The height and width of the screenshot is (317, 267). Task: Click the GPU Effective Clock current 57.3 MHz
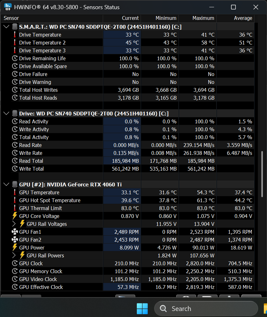(128, 287)
